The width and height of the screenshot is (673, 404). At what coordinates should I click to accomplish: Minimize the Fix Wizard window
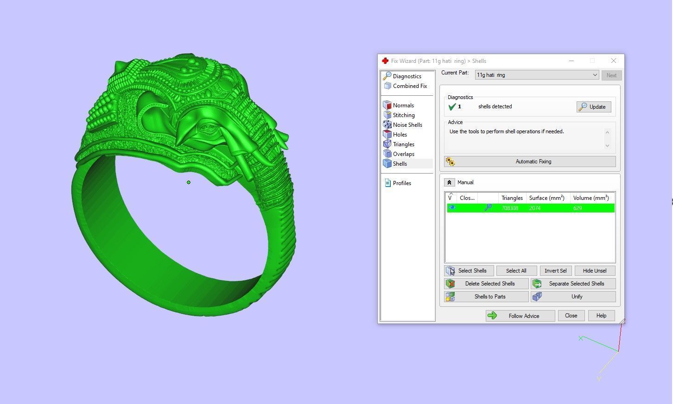(571, 61)
